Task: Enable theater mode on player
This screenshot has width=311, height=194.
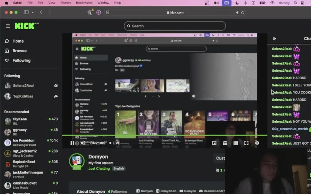Action: click(x=235, y=143)
